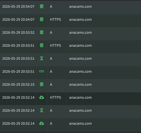Click the infinity status icon at 20:53:51

(x=41, y=71)
